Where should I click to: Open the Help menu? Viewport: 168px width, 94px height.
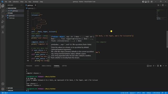pos(41,2)
